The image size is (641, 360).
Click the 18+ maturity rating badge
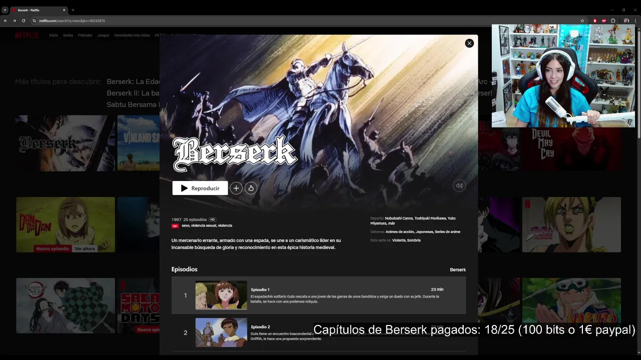(175, 226)
